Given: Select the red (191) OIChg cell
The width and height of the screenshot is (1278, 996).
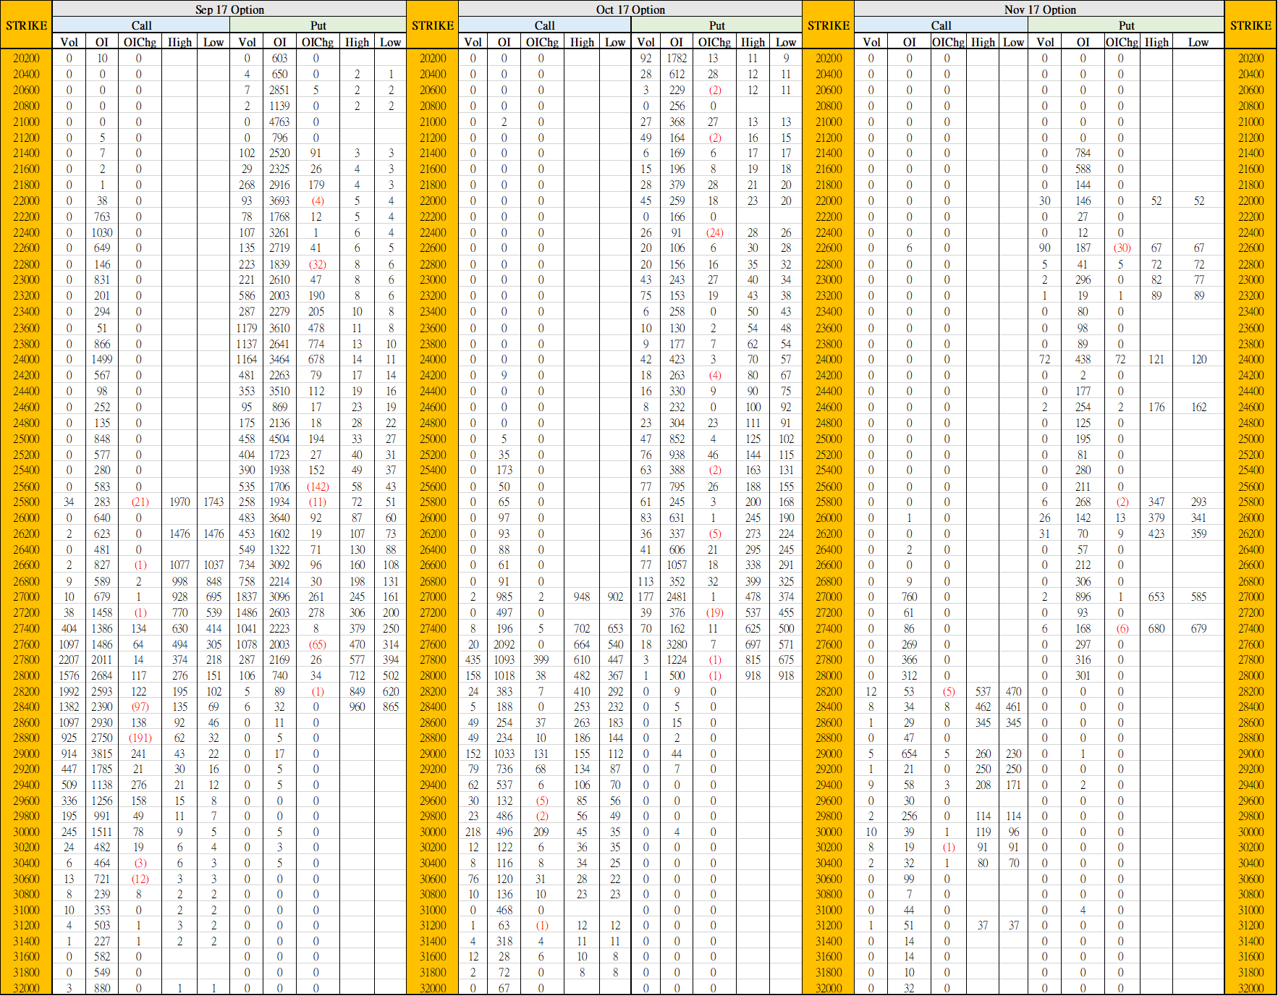Looking at the screenshot, I should [x=140, y=738].
